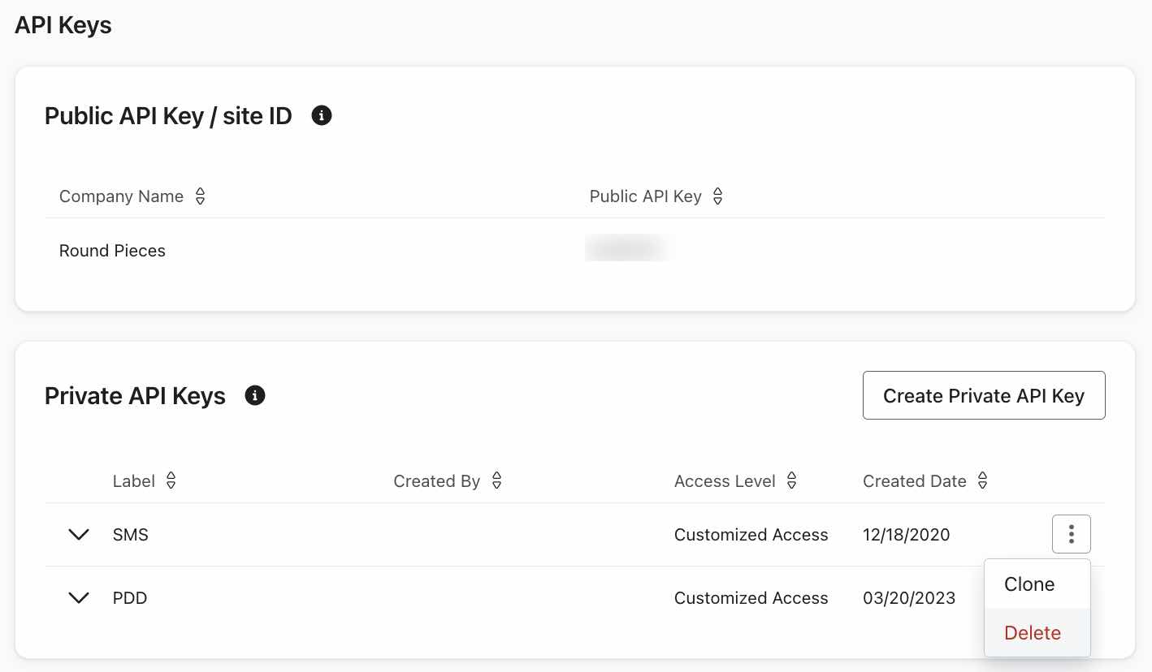
Task: Open the info tooltip next to Private API Keys
Action: point(255,395)
